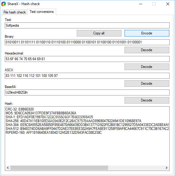
Task: Click Decode button below the Binary field
Action: point(147,50)
